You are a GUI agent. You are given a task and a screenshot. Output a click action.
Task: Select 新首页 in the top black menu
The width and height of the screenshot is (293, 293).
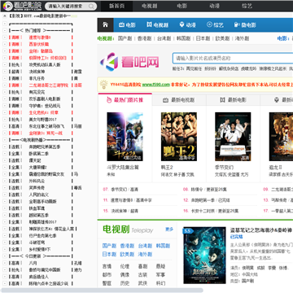tap(117, 6)
